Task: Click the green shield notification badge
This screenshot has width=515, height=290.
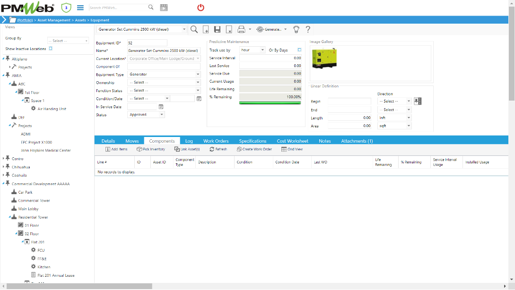Action: (66, 8)
